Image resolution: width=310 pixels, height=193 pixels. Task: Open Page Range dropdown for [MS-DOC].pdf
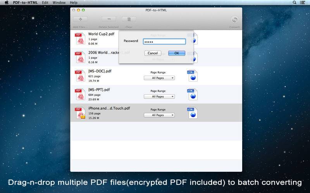pos(159,78)
